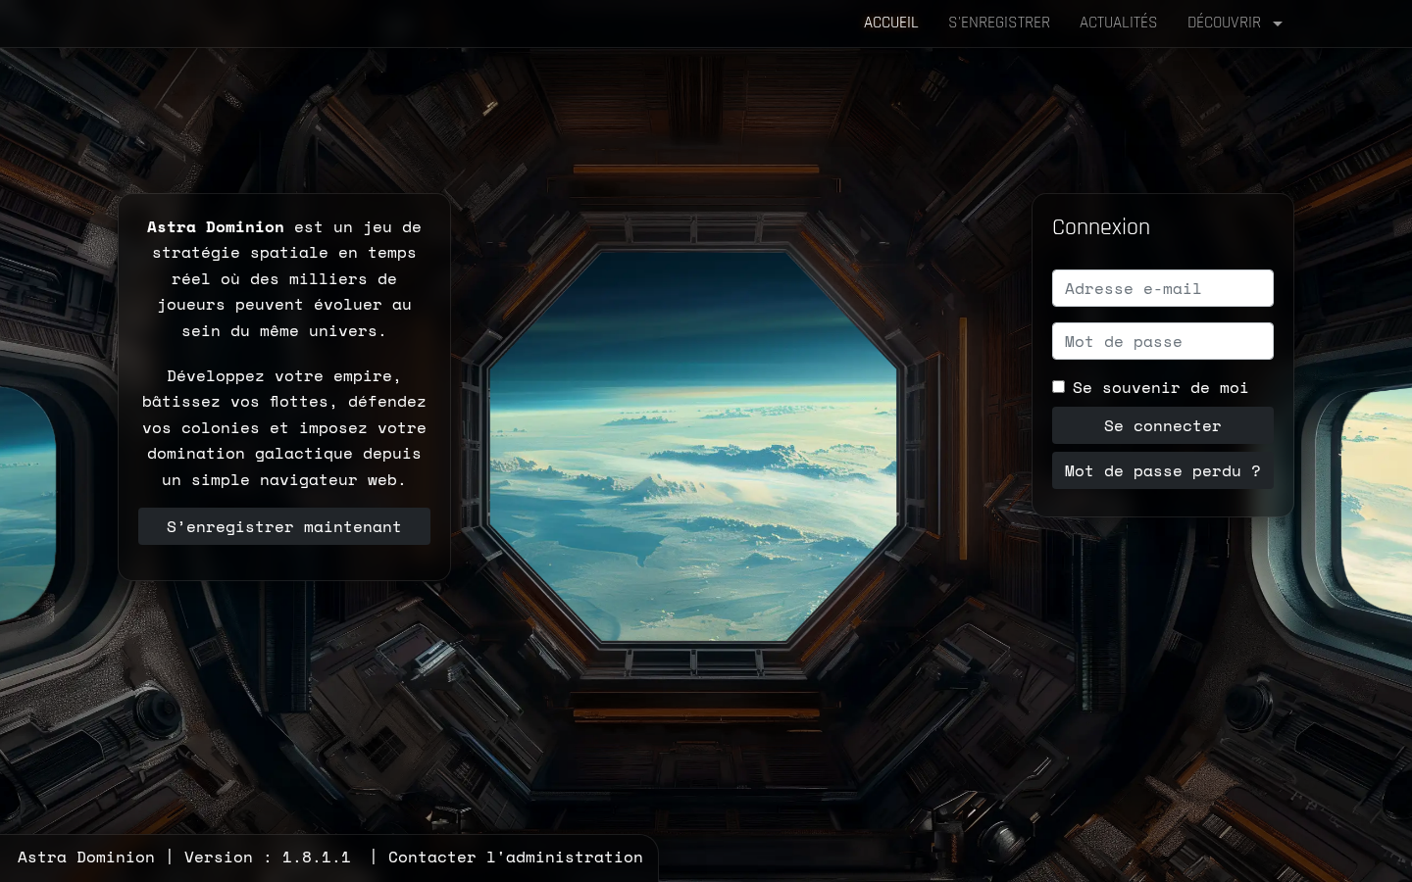
Task: Focus the Mot de passe field
Action: point(1162,341)
